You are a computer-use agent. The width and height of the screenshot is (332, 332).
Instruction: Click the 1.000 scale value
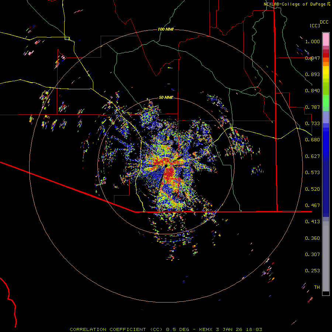(x=312, y=41)
